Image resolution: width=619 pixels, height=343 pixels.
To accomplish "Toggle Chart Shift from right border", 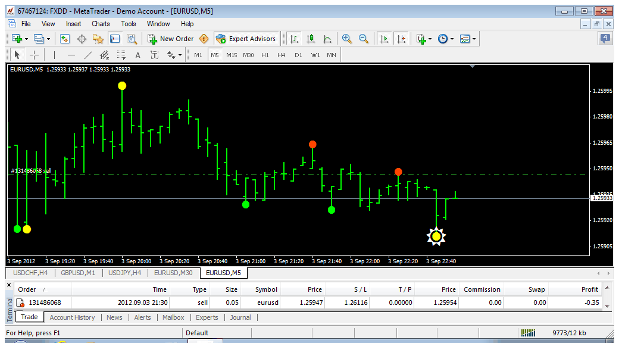I will (x=401, y=39).
